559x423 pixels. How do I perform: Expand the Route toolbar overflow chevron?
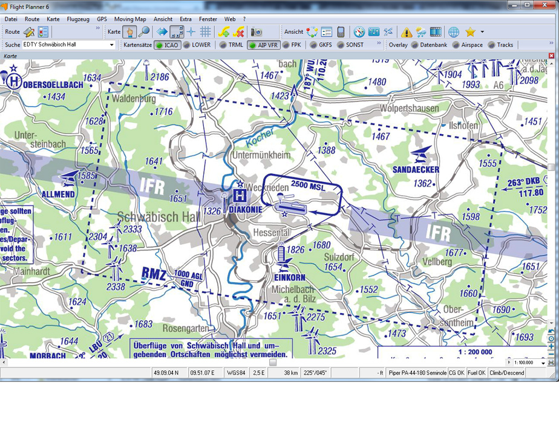tap(97, 28)
